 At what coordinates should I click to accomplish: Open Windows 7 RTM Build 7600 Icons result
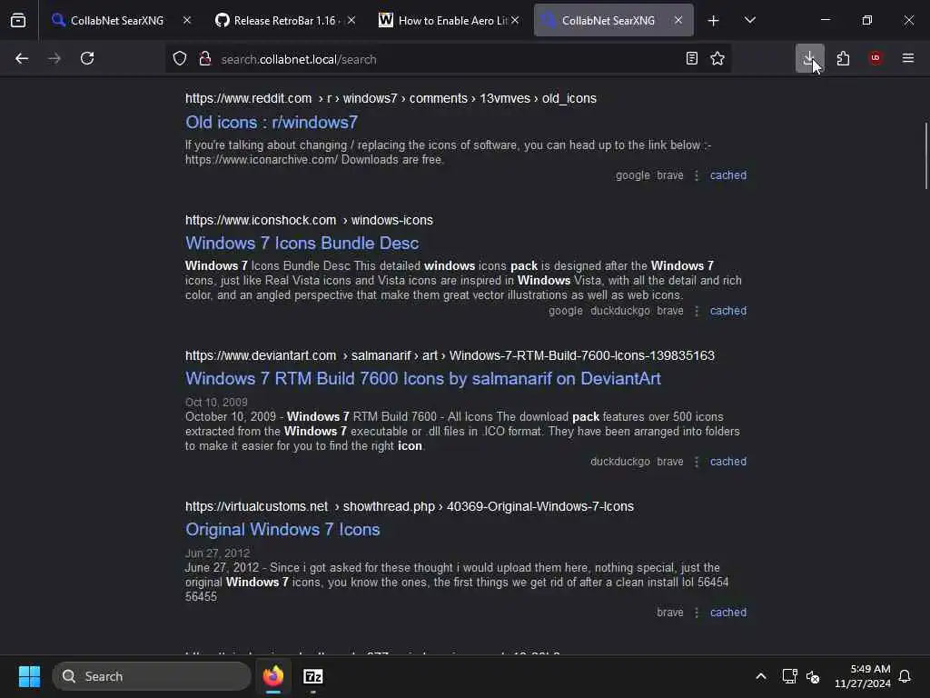[x=423, y=379]
